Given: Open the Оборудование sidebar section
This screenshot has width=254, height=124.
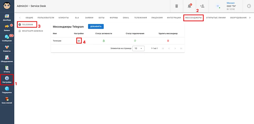Looking at the screenshot, I should click(7, 59).
